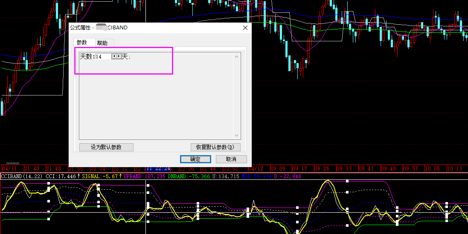The image size is (468, 234).
Task: Click the 04/12 date marker on time axis
Action: pos(256,169)
